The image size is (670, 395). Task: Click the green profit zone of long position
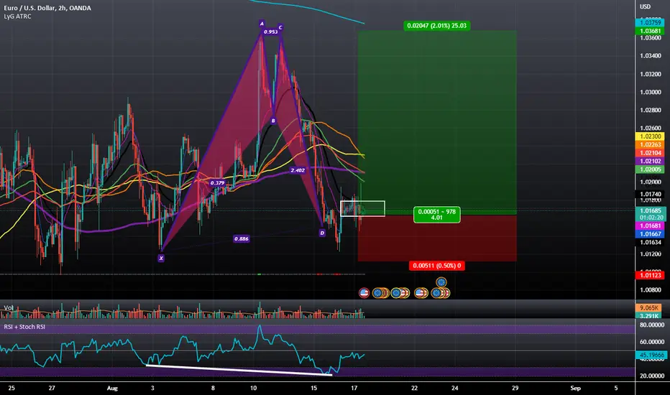coord(437,121)
